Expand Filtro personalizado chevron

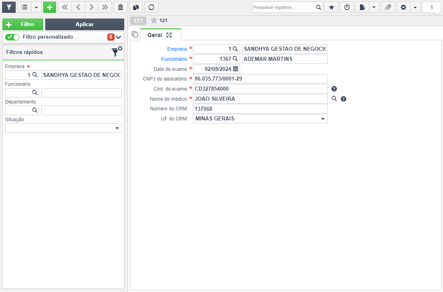118,37
